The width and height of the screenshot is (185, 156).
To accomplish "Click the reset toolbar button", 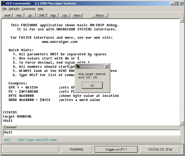I will [x=8, y=15].
